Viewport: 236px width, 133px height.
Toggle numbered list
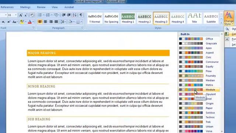48,15
